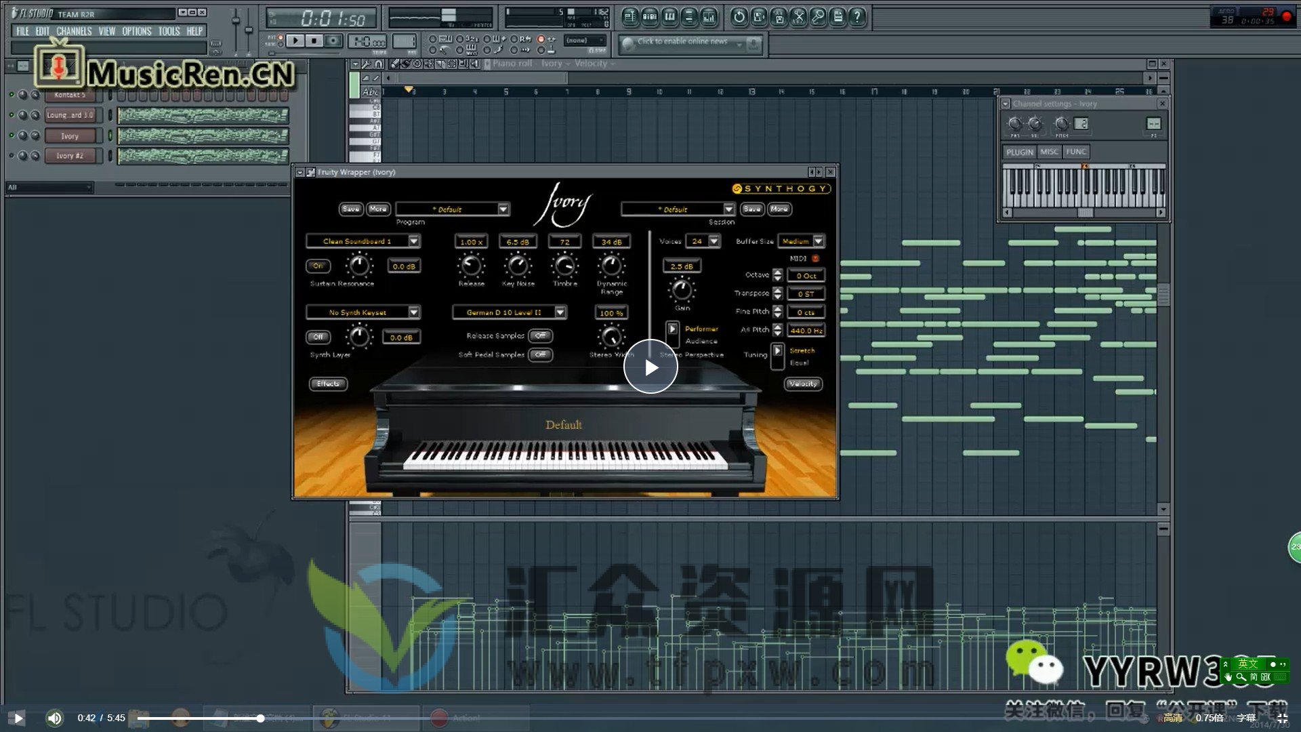1301x732 pixels.
Task: Open the Voices 24 dropdown
Action: [702, 241]
